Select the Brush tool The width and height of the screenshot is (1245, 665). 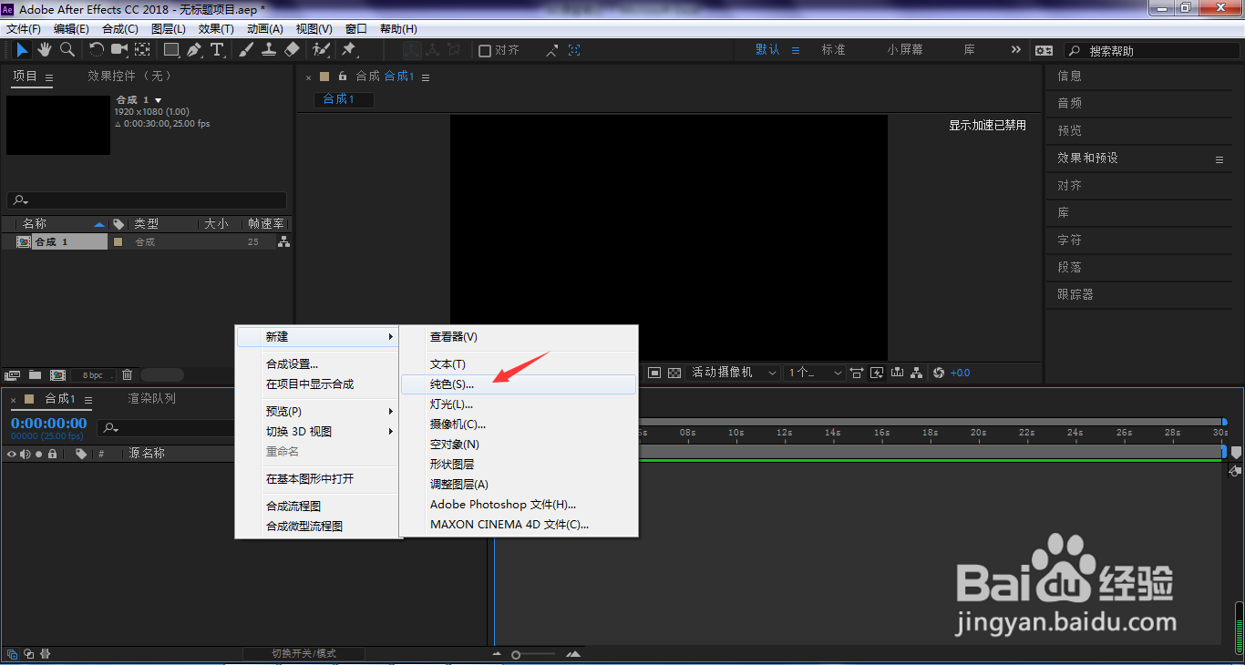(243, 49)
